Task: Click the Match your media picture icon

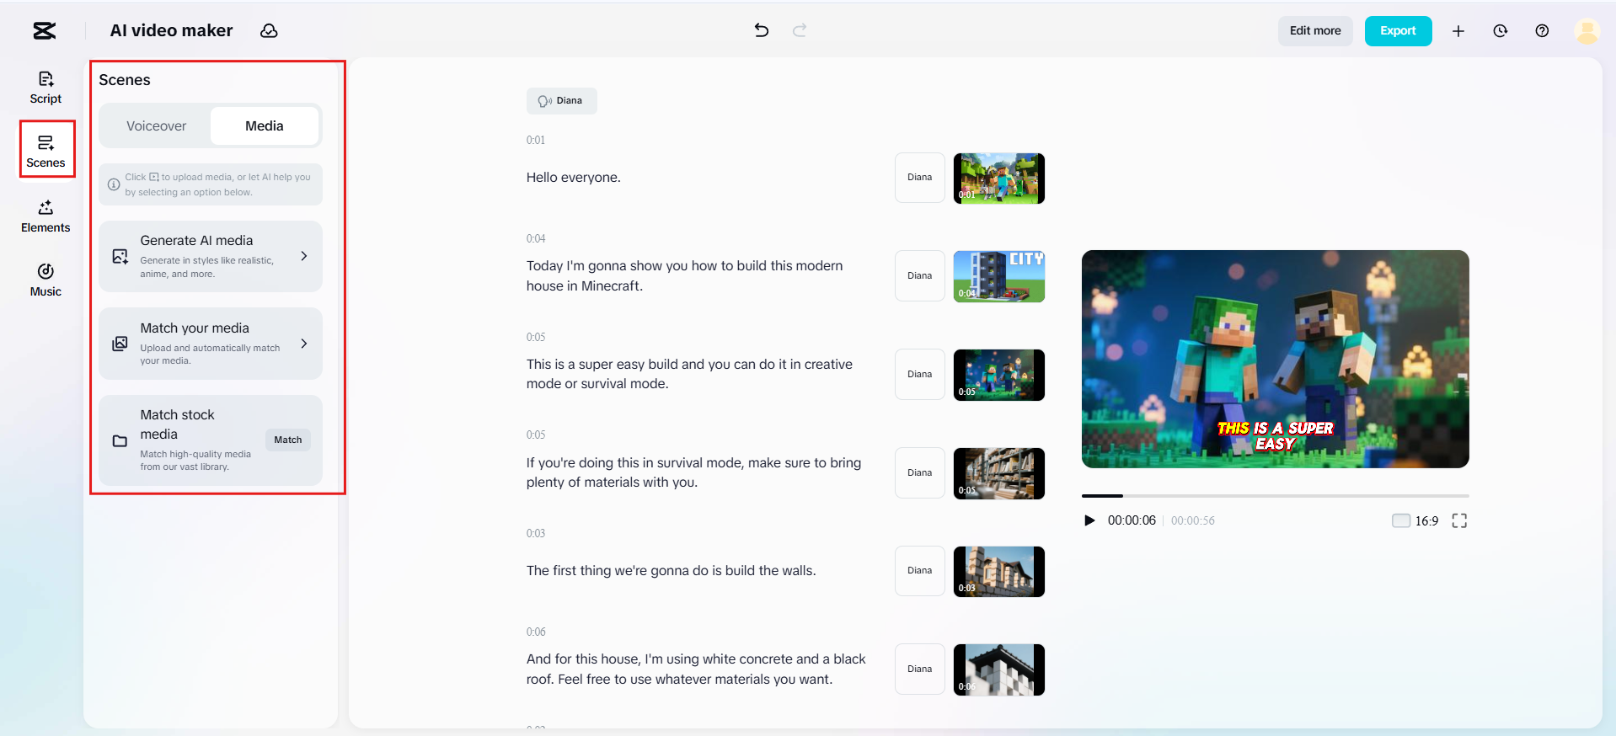Action: tap(120, 344)
